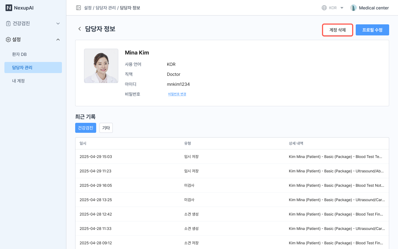
Task: Click the 프로필 수정 button
Action: click(372, 30)
